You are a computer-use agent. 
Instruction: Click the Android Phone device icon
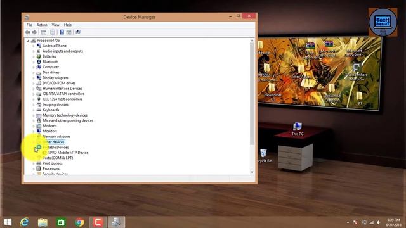[39, 46]
